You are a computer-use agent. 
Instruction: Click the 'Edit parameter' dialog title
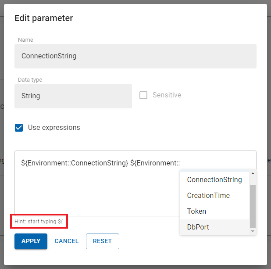(x=44, y=18)
